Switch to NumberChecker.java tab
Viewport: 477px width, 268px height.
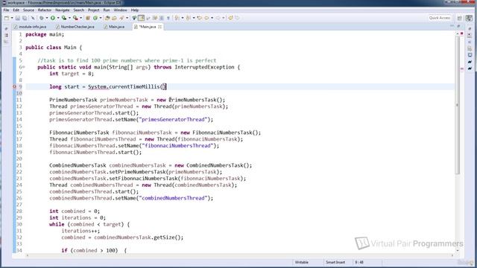pyautogui.click(x=75, y=27)
